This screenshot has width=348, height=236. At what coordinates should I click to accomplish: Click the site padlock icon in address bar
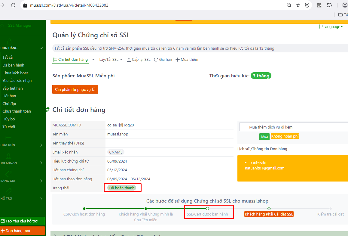pyautogui.click(x=25, y=5)
